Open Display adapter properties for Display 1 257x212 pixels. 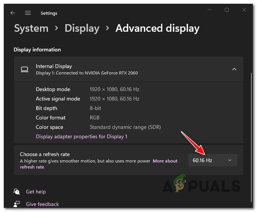point(82,136)
